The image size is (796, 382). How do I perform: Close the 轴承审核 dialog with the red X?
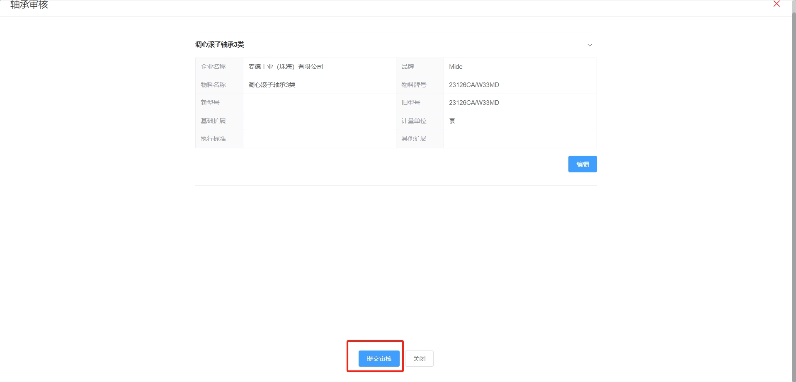pos(777,4)
